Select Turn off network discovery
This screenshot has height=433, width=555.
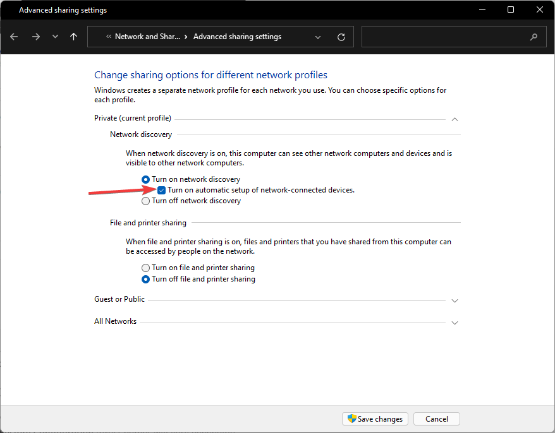coord(146,201)
